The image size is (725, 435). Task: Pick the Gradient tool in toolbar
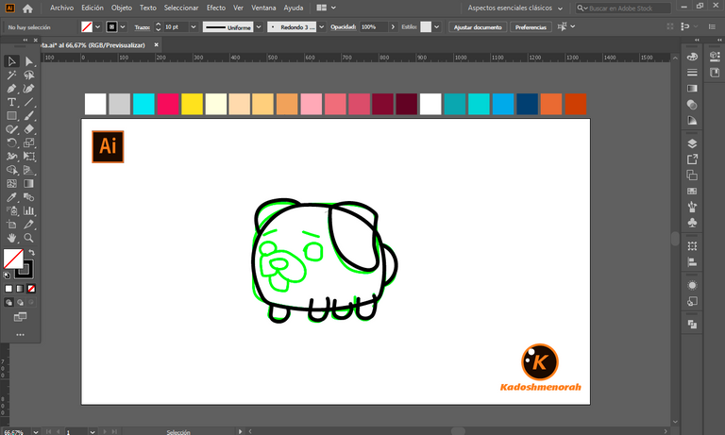pos(28,183)
